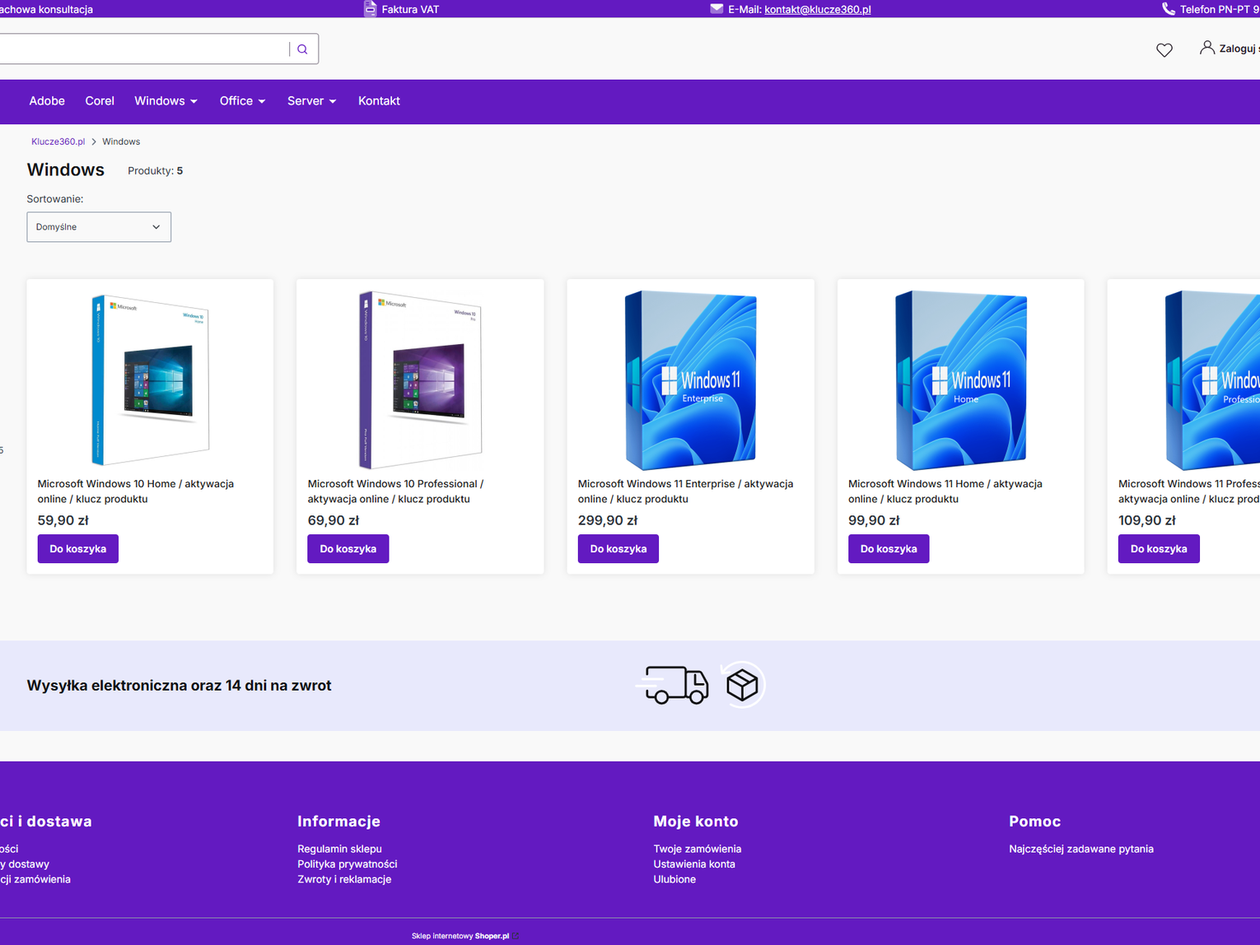The height and width of the screenshot is (945, 1260).
Task: Expand the Windows menu dropdown
Action: coord(166,101)
